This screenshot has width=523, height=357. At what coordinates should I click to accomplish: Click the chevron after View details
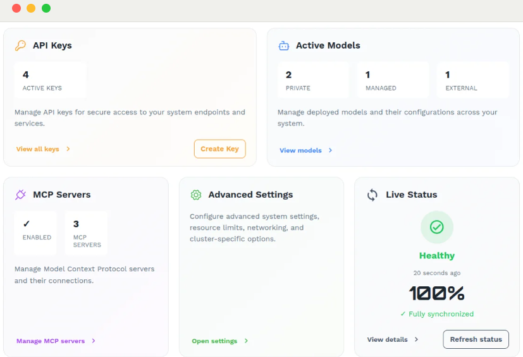[x=416, y=339]
